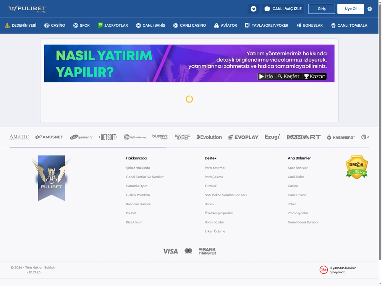Click the Mastercard payment logo
This screenshot has width=382, height=286.
click(x=188, y=251)
